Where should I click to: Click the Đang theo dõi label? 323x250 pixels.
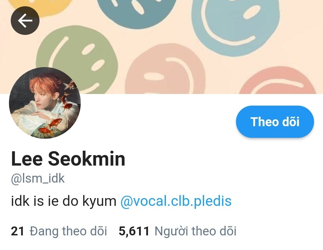coord(68,231)
